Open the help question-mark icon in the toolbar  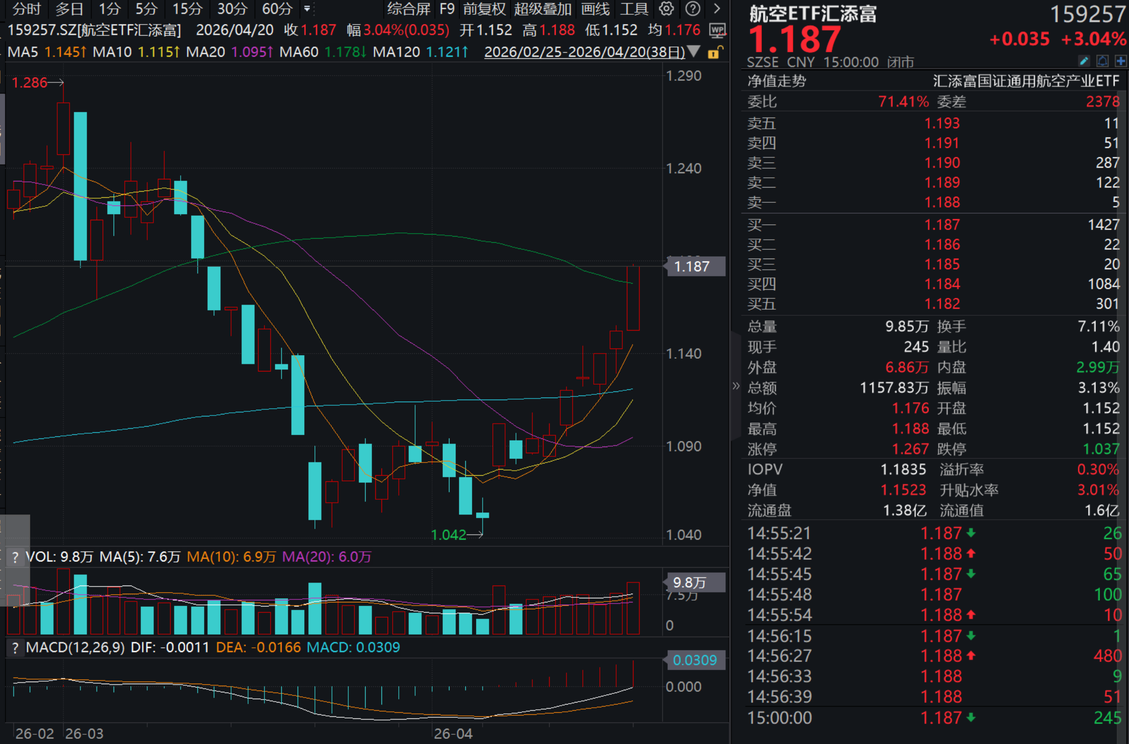click(693, 9)
